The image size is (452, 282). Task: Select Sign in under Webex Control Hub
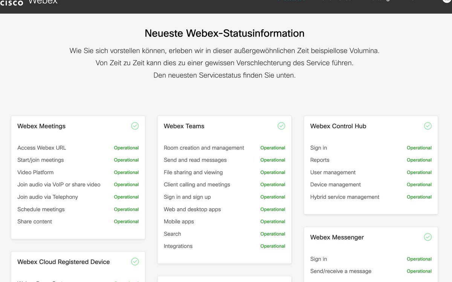[x=319, y=148]
